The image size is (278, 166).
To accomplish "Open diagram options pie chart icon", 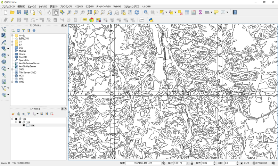I will (x=91, y=20).
